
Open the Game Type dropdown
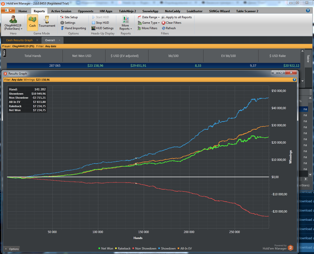tap(150, 22)
